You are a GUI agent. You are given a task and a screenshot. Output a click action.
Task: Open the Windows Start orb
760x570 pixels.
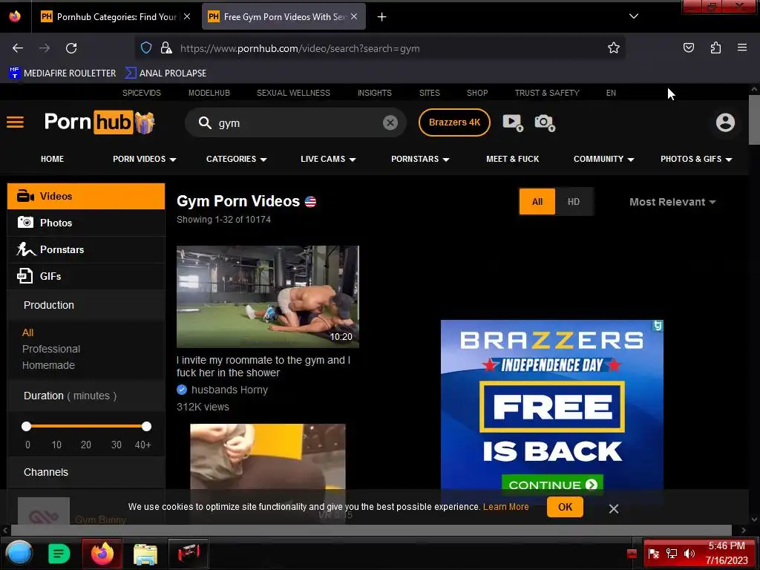coord(19,553)
